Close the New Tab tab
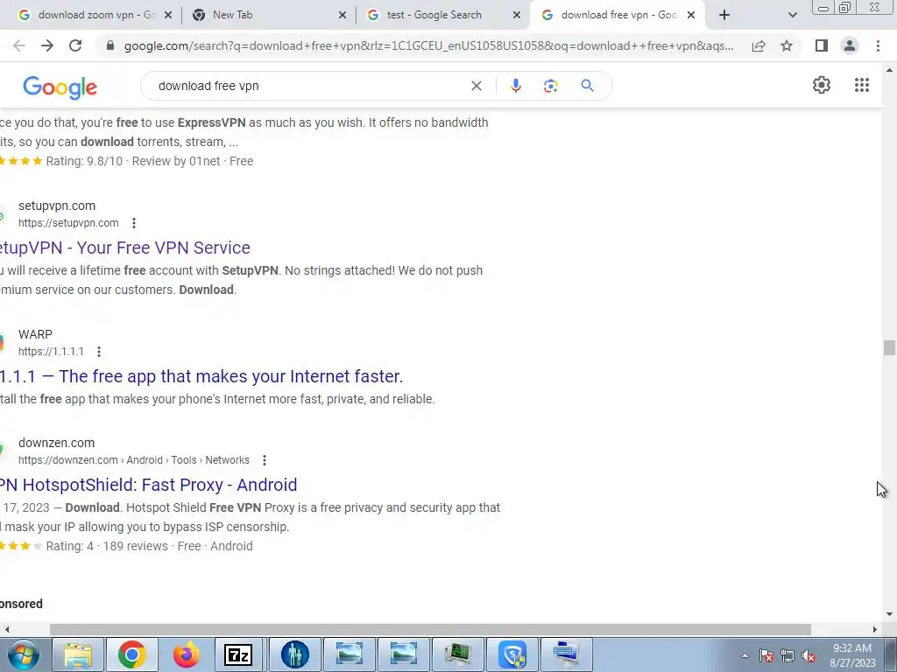Screen dimensions: 897x672 pyautogui.click(x=343, y=15)
